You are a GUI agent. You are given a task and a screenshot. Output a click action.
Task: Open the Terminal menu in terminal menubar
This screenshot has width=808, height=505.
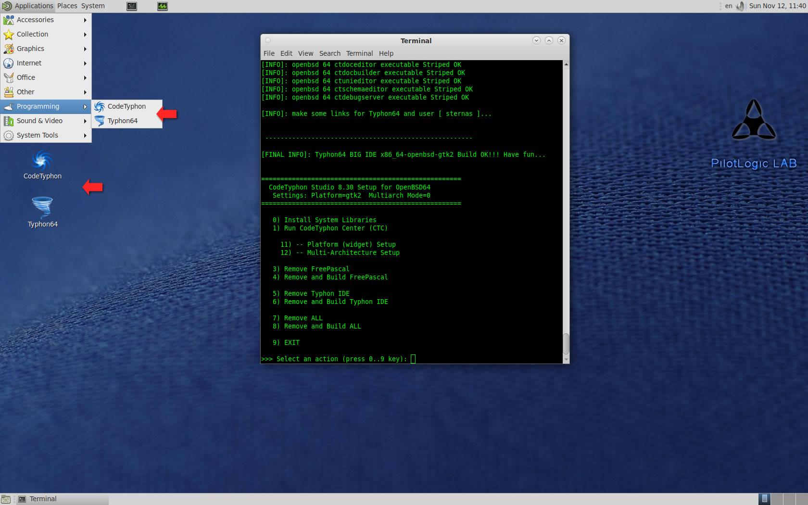[x=359, y=53]
